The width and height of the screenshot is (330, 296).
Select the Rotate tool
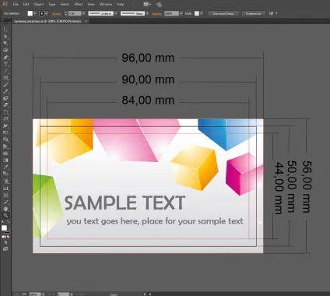click(x=5, y=112)
